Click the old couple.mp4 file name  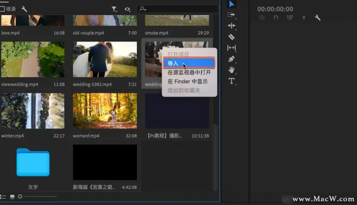pos(88,33)
